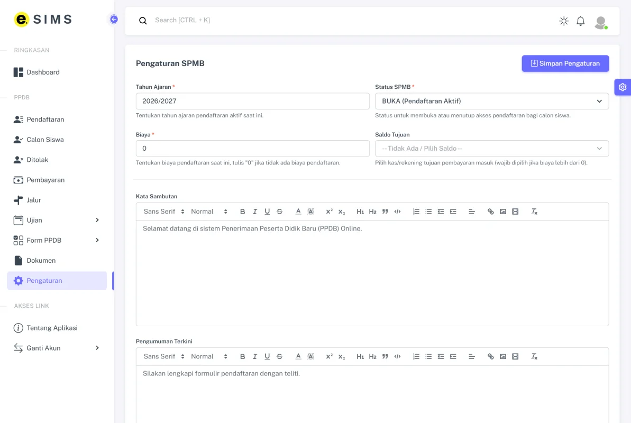This screenshot has width=631, height=423.
Task: Open Sans Serif font picker in Kata Sambutan
Action: tap(164, 212)
